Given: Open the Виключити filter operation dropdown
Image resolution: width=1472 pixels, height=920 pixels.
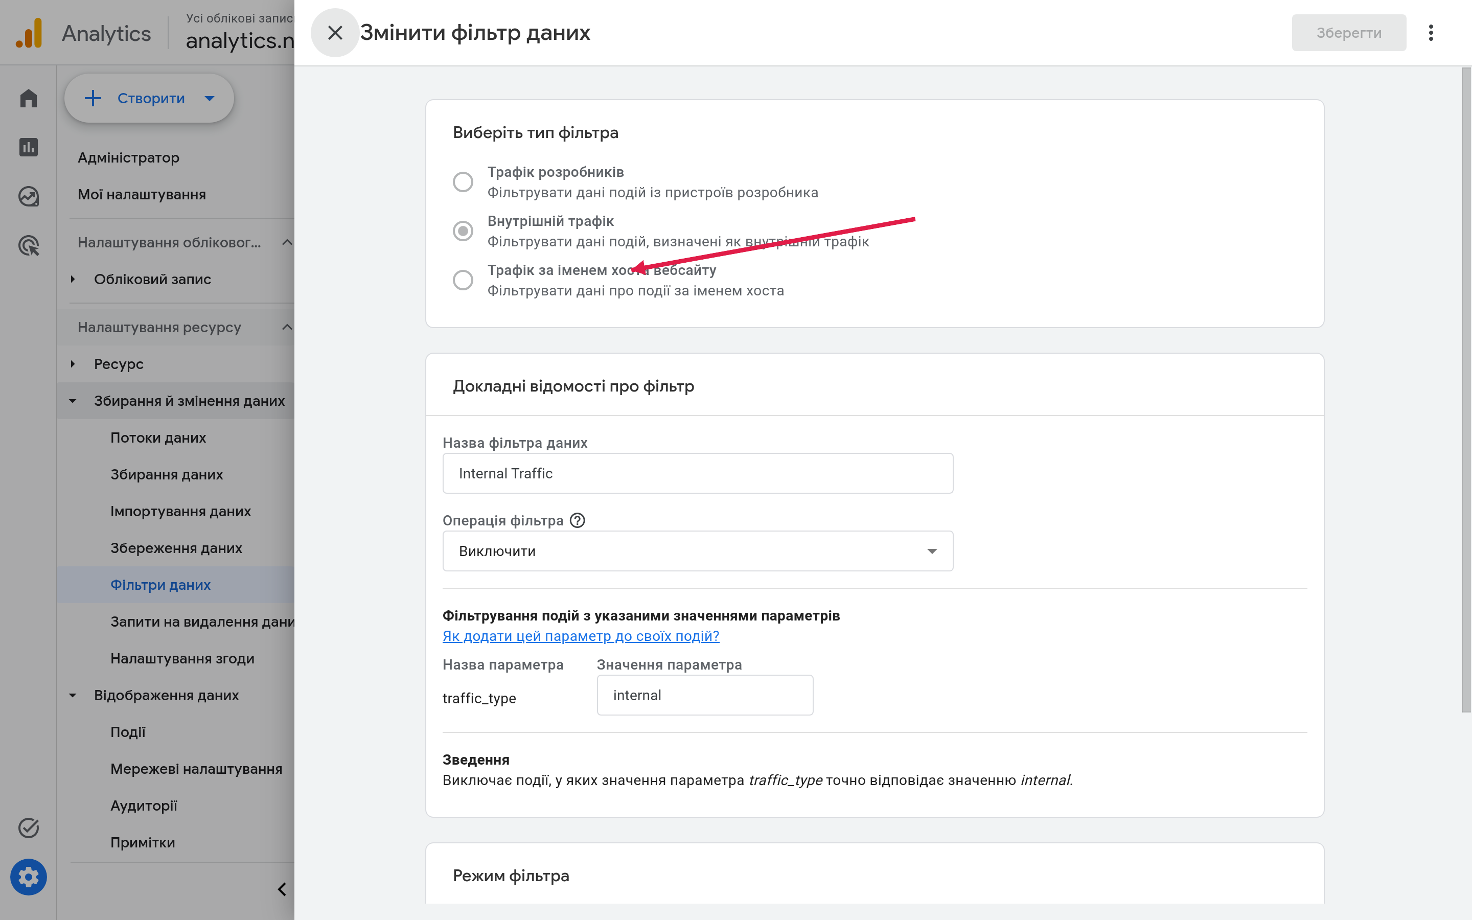Looking at the screenshot, I should 698,550.
